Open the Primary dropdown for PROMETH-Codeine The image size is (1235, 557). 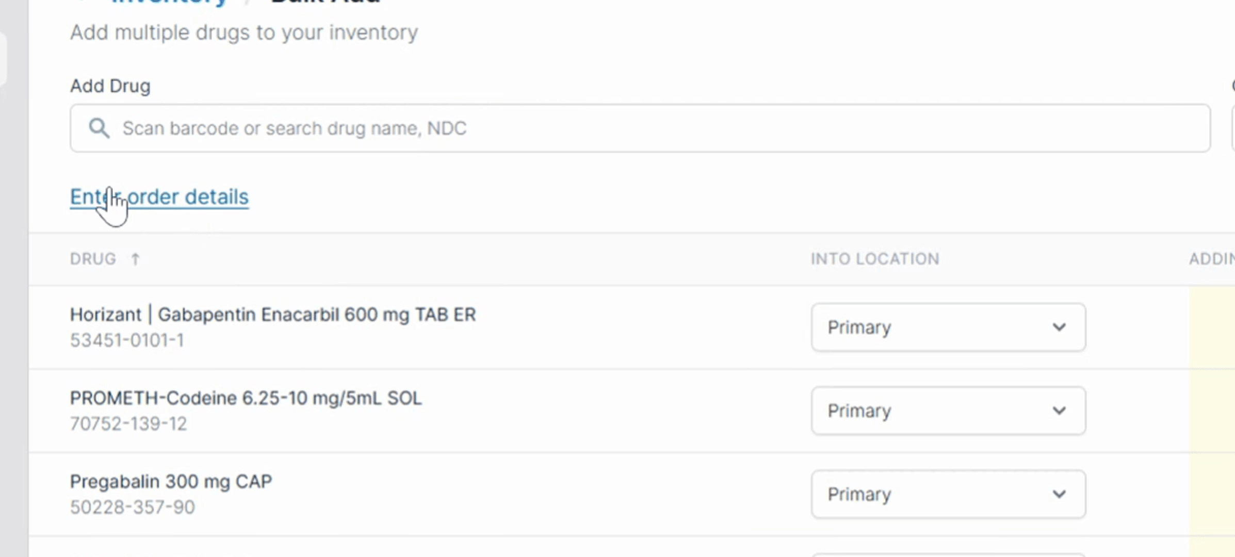tap(948, 411)
